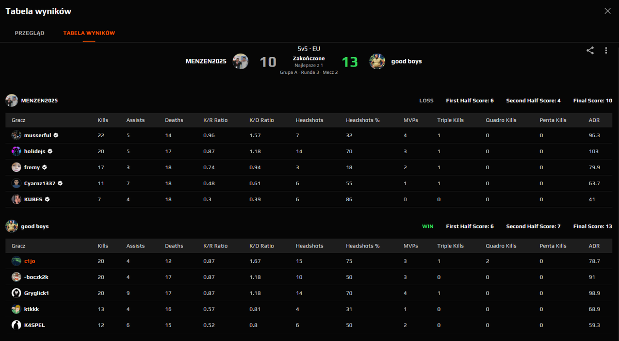Click the verified badge next to fremy
619x341 pixels.
tap(44, 167)
